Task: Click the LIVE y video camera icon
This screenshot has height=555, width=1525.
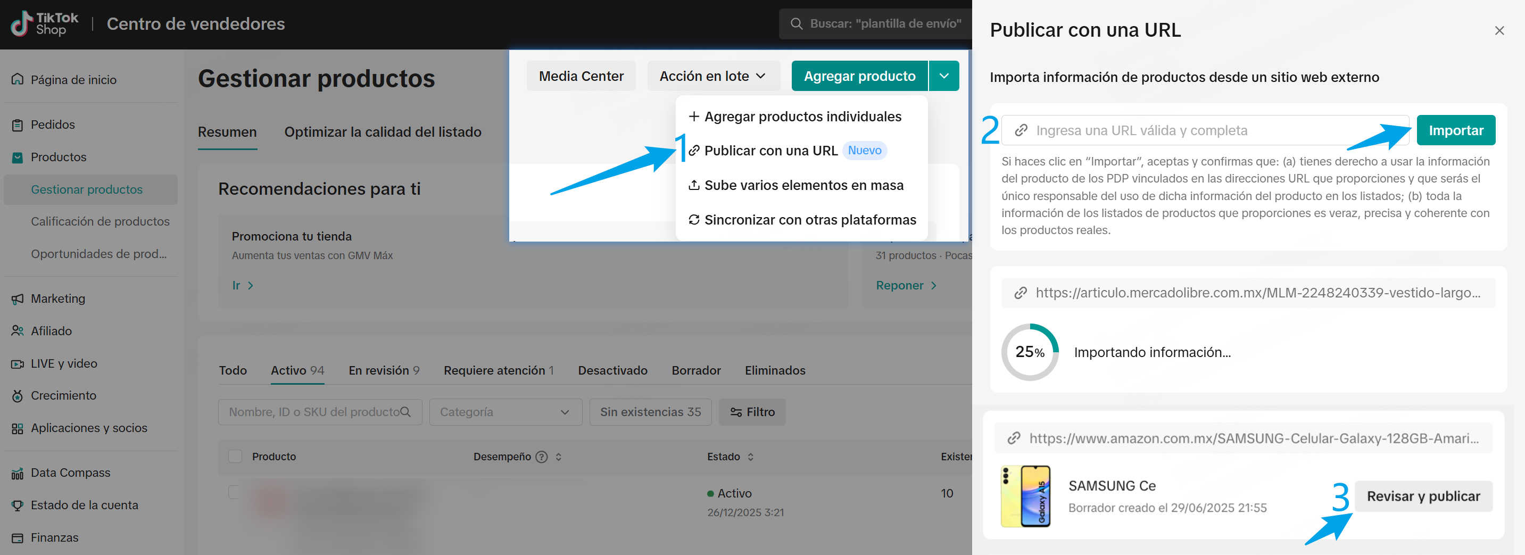Action: (17, 363)
